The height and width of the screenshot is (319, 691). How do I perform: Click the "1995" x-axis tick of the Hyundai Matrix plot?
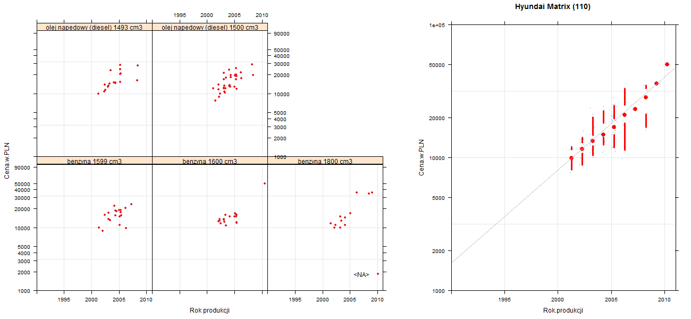(x=504, y=300)
